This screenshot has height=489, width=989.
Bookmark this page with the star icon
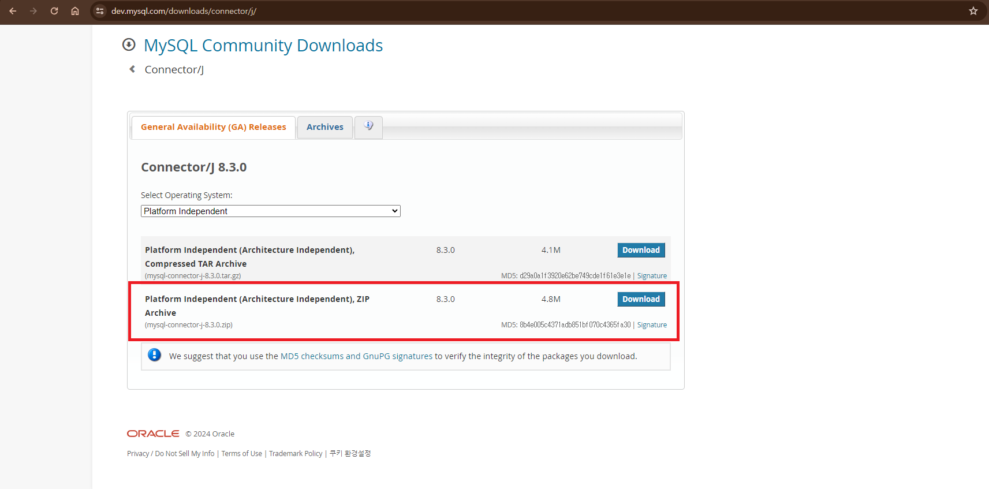[x=973, y=11]
